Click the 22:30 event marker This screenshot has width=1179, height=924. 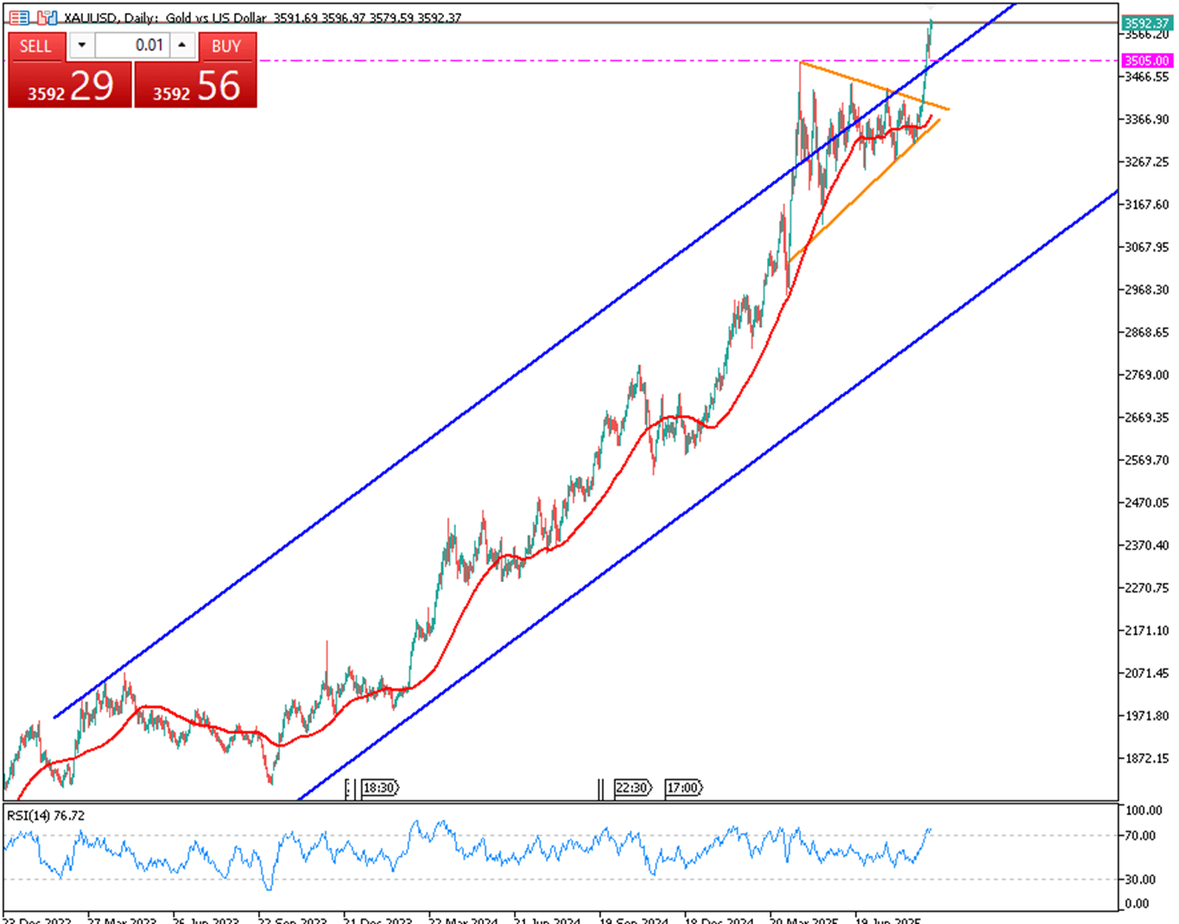631,788
